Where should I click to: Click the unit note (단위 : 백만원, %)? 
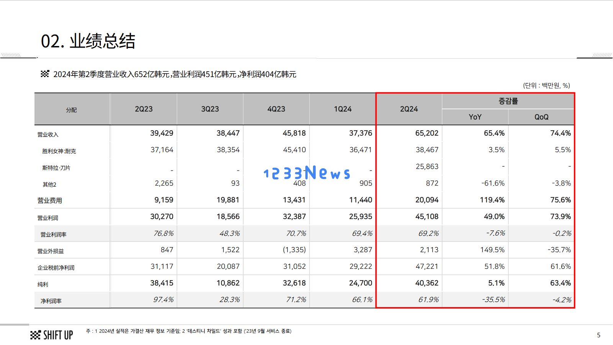click(x=546, y=85)
